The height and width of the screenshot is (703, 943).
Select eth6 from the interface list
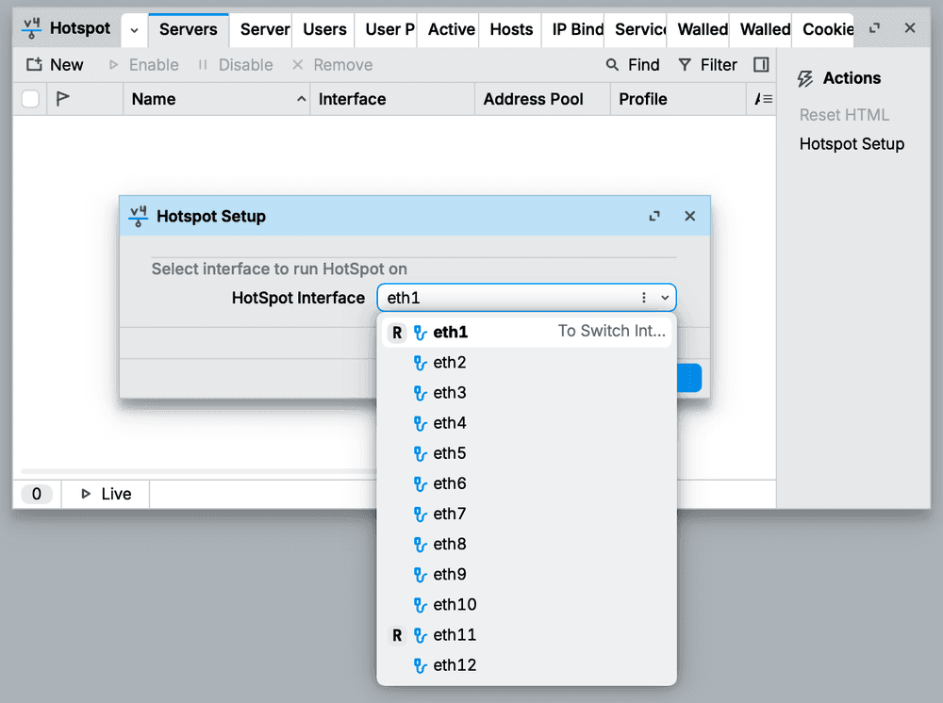(x=526, y=483)
